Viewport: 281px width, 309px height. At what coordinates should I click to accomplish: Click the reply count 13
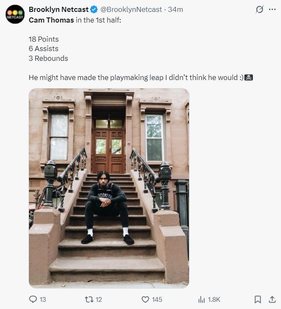point(43,300)
